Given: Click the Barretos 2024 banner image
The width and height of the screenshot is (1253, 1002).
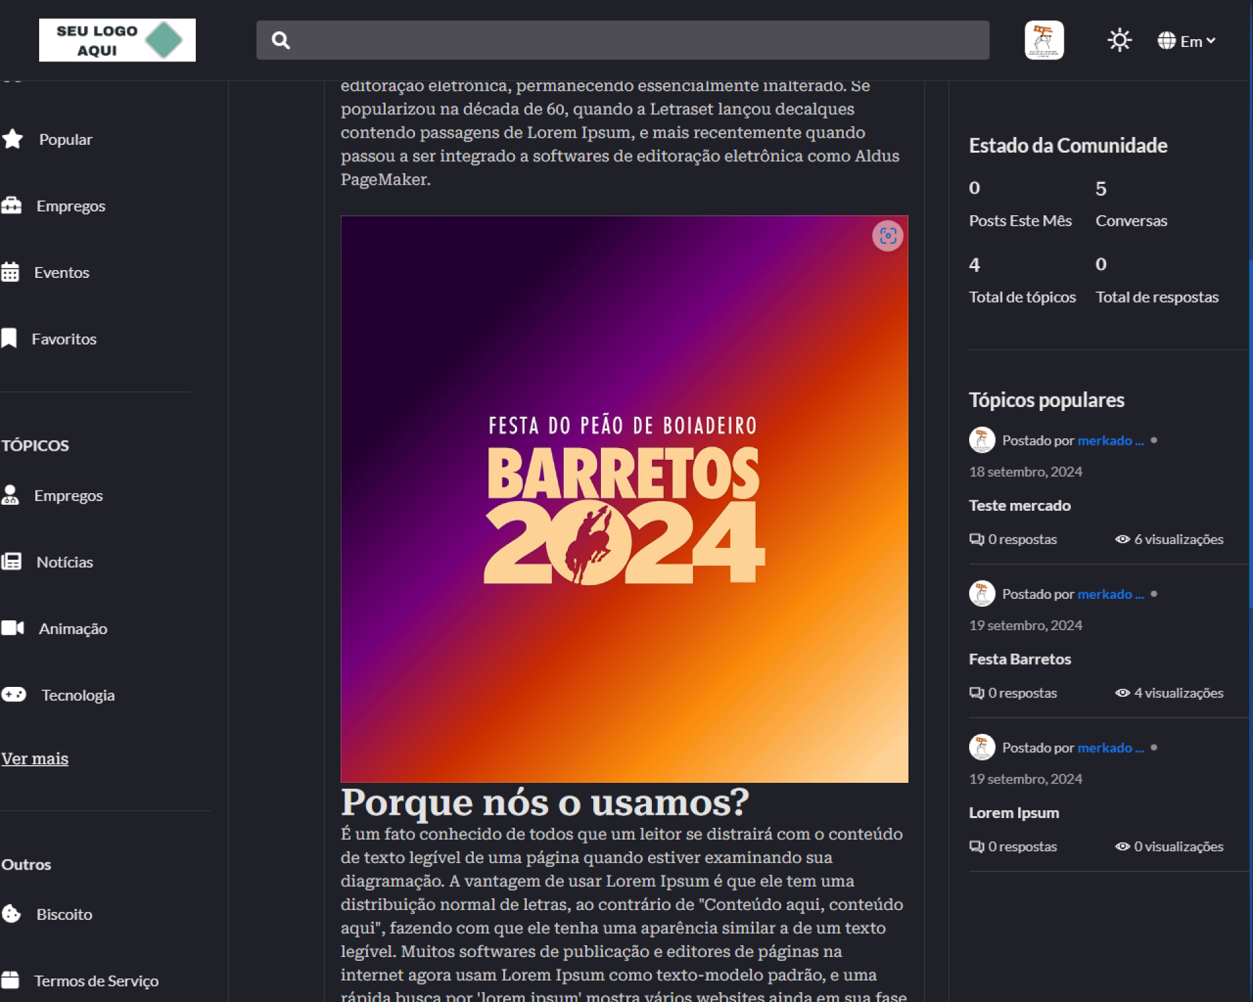Looking at the screenshot, I should (624, 499).
